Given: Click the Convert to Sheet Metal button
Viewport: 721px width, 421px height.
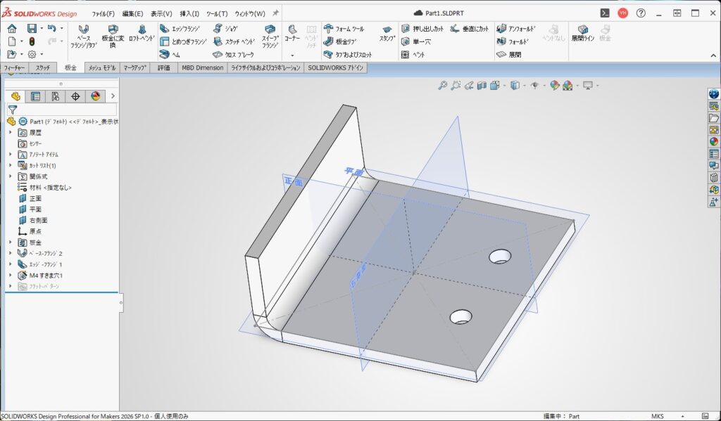Looking at the screenshot, I should coord(113,33).
